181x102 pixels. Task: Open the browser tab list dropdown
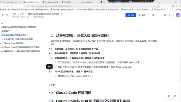click(163, 2)
